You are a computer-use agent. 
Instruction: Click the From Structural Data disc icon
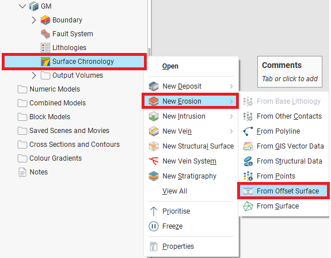[248, 161]
